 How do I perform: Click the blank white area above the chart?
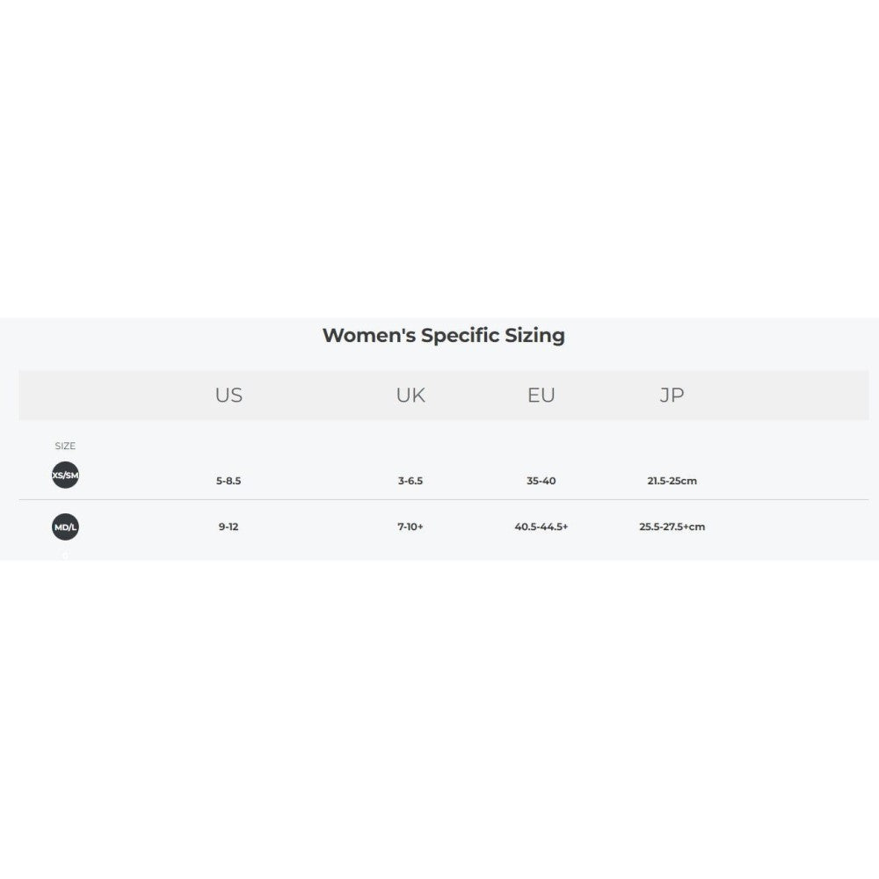(439, 158)
